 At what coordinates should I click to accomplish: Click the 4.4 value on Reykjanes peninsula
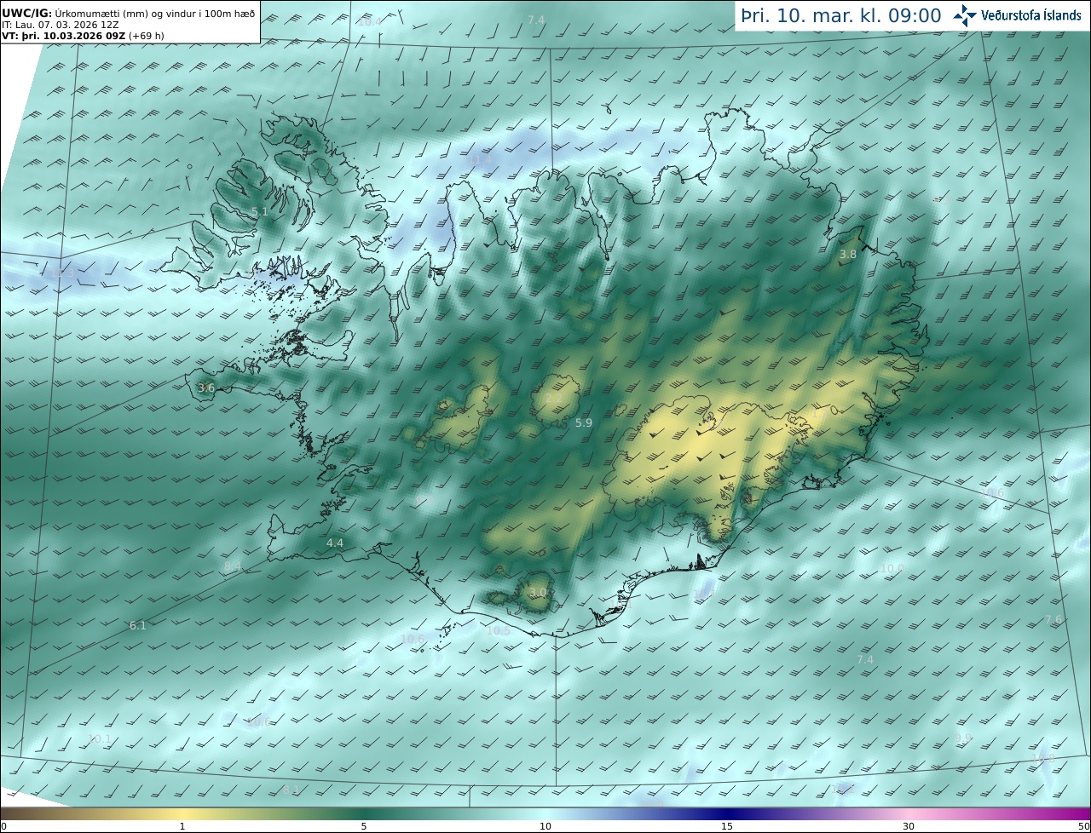pyautogui.click(x=335, y=543)
